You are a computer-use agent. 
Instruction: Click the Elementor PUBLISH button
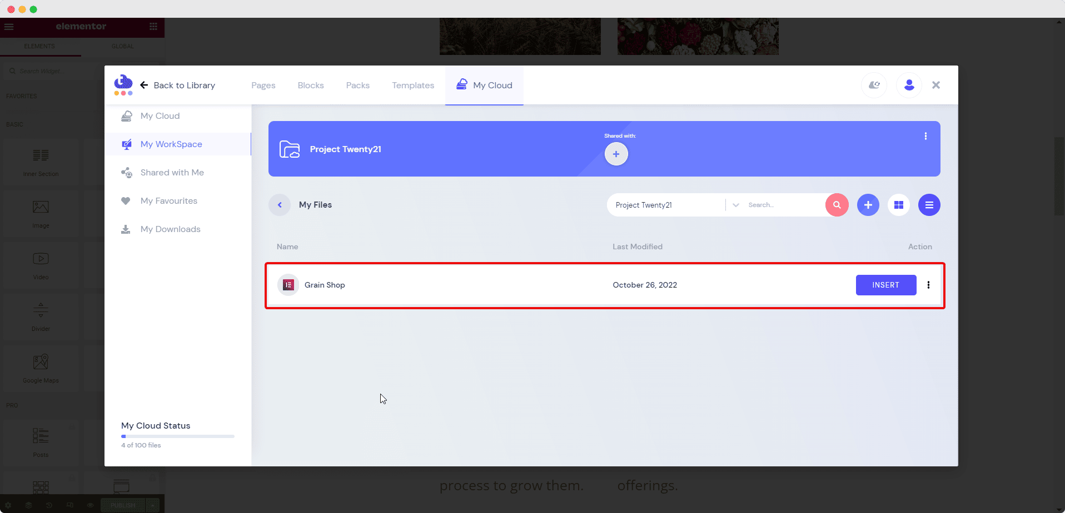(x=123, y=505)
